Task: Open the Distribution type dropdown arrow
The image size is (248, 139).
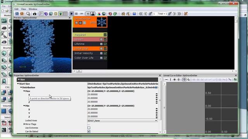Action: [x=156, y=88]
